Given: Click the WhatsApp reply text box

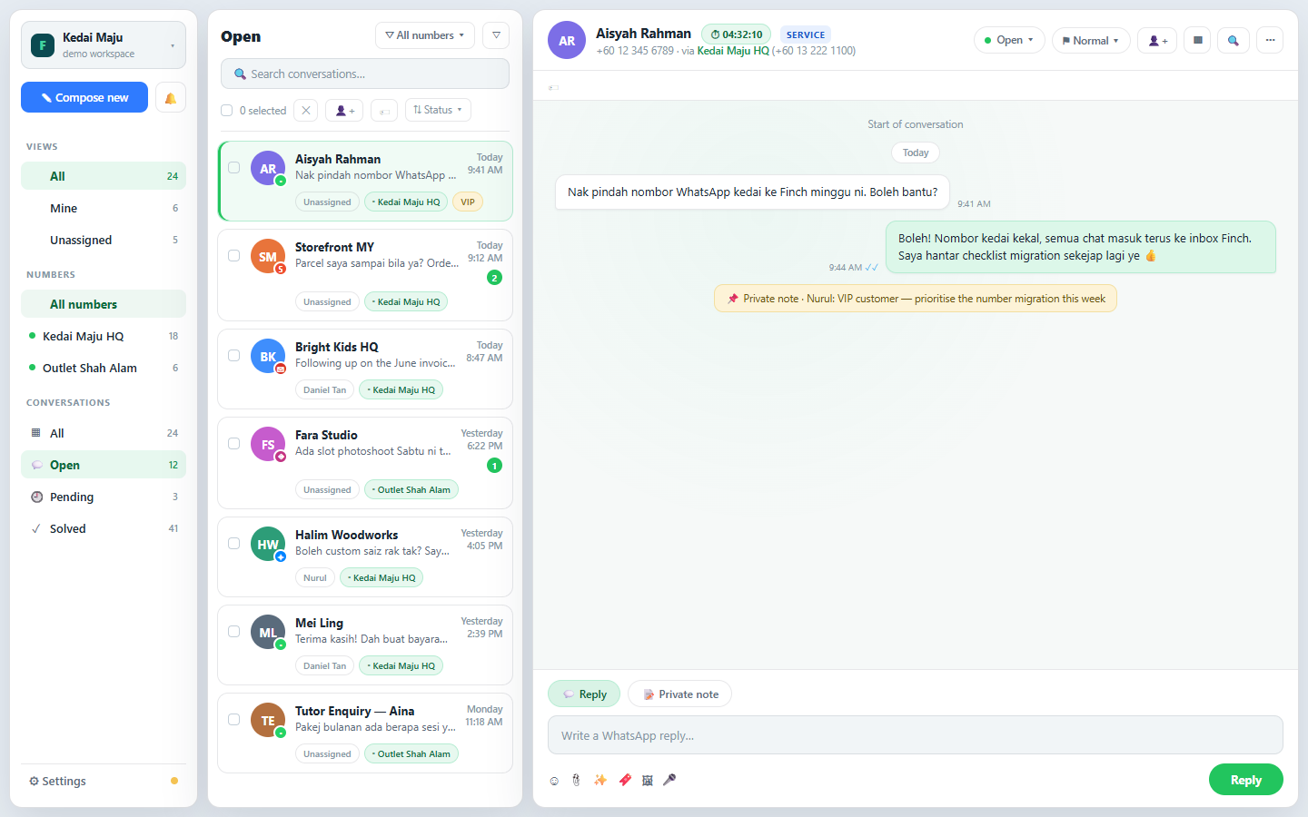Looking at the screenshot, I should click(916, 735).
